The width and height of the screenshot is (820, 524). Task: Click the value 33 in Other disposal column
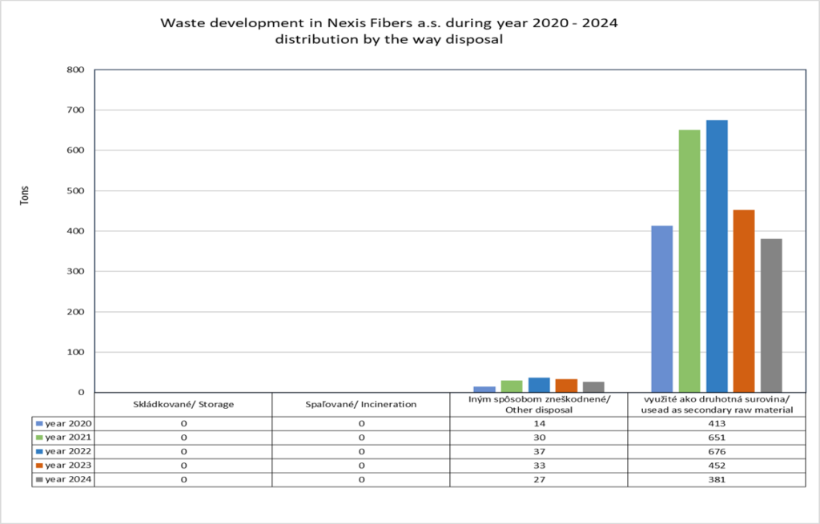point(539,466)
